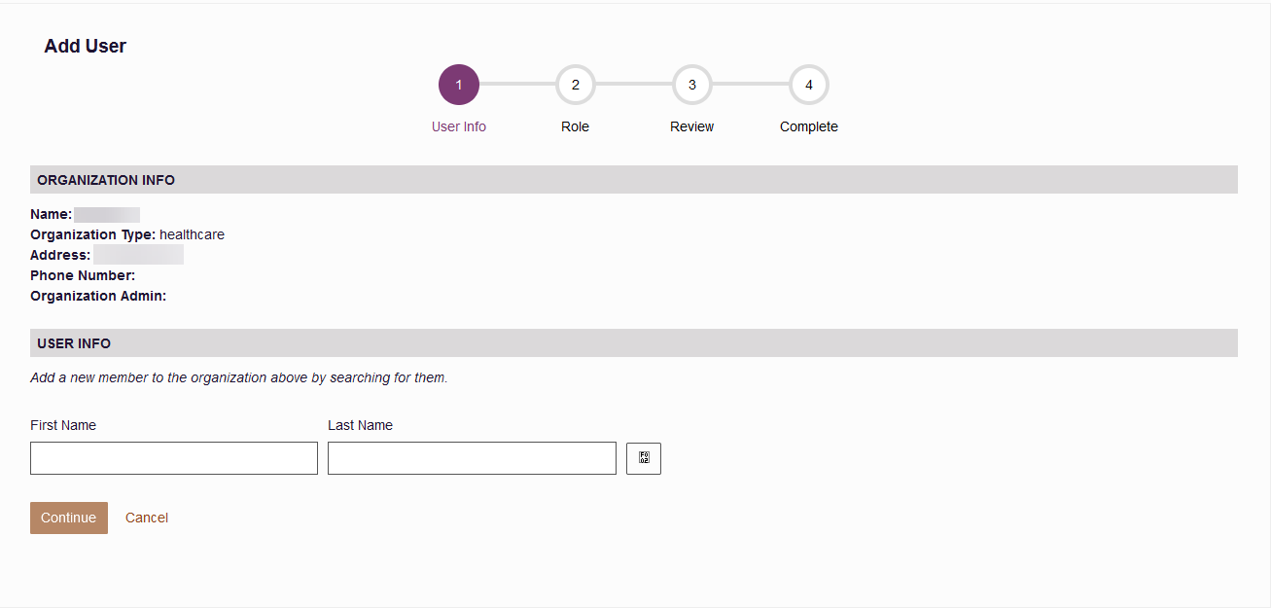Click the Cancel link
Image resolution: width=1271 pixels, height=608 pixels.
[147, 518]
